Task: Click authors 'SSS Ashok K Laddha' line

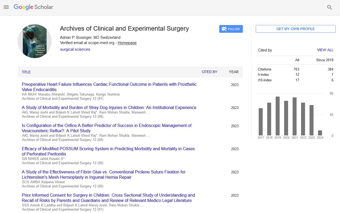Action: 83,205
